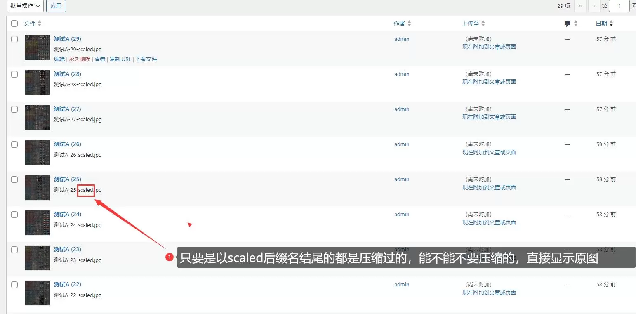Viewport: 636px width, 314px height.
Task: Open the 批量操作 bulk actions dropdown
Action: (25, 6)
